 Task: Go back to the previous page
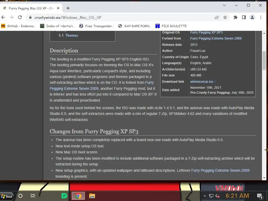(3, 17)
